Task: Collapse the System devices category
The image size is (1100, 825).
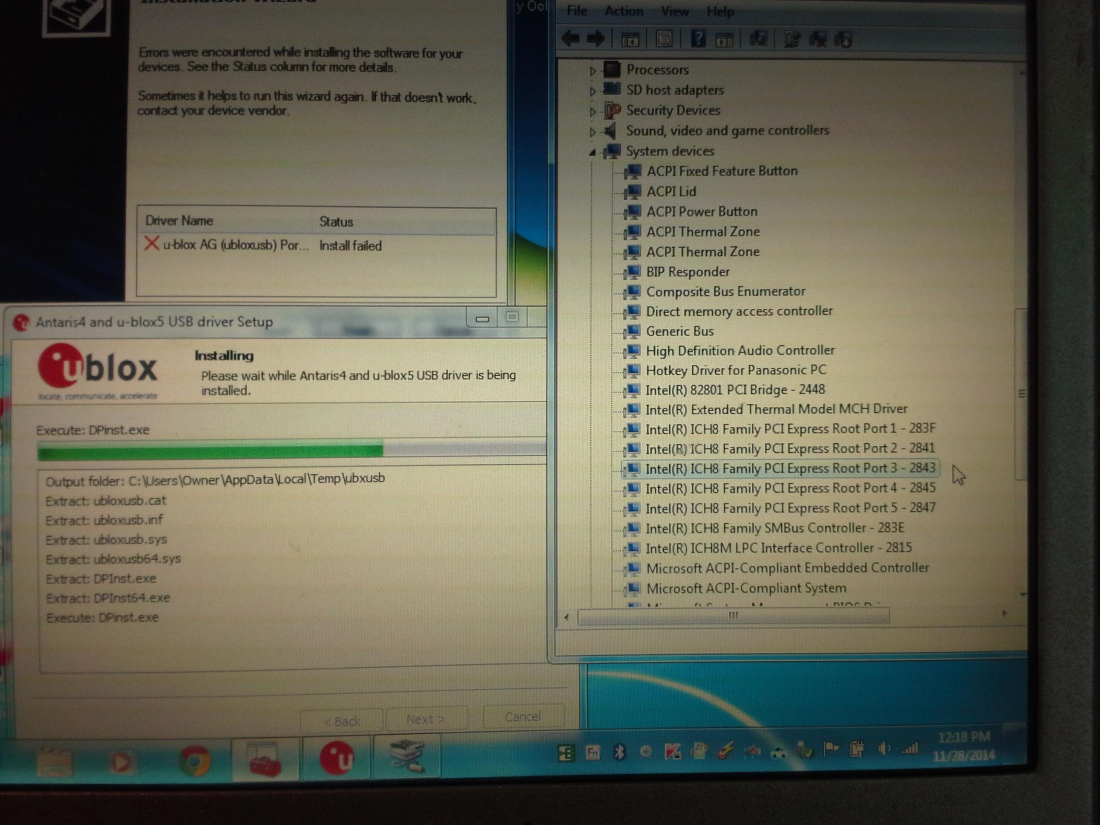Action: click(x=592, y=153)
